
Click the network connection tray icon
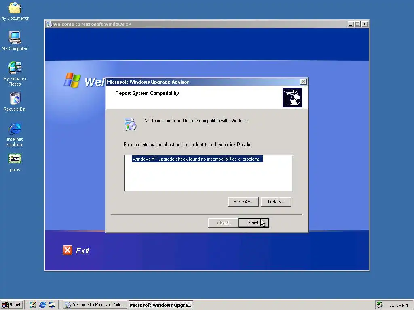[380, 305]
